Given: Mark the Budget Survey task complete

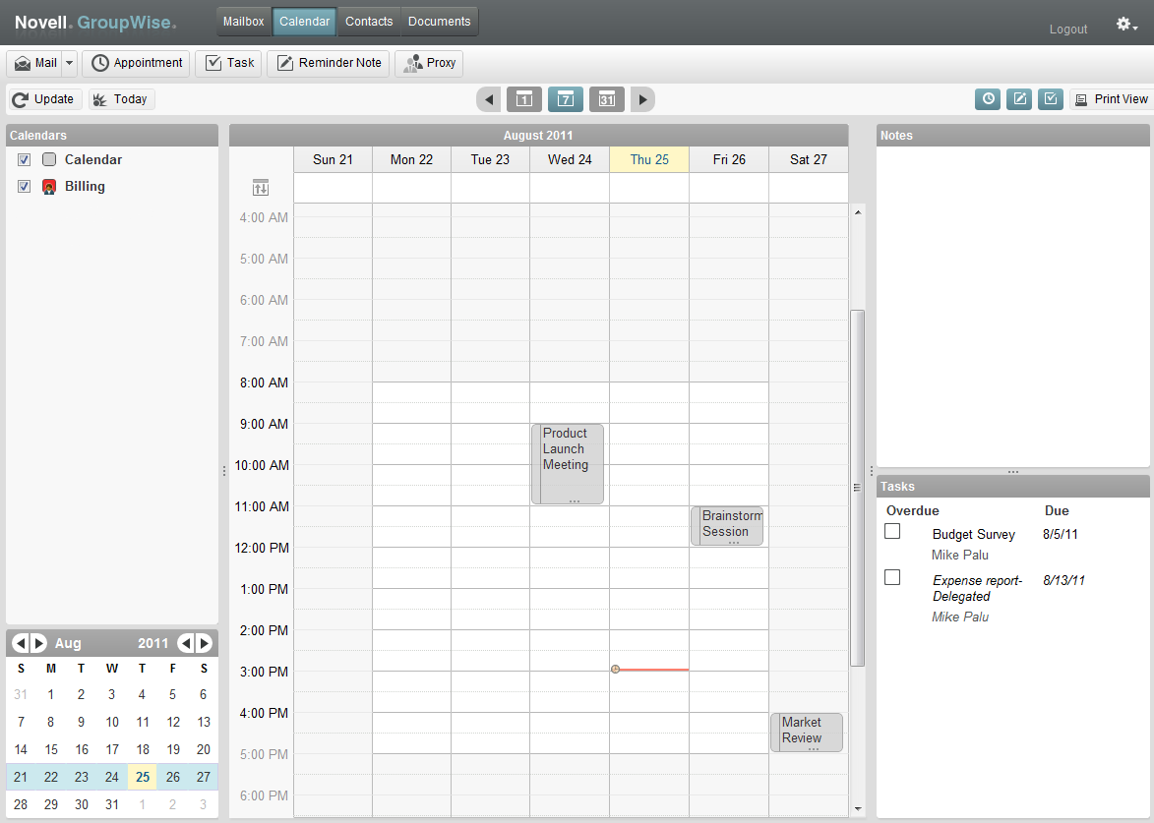Looking at the screenshot, I should pyautogui.click(x=892, y=530).
